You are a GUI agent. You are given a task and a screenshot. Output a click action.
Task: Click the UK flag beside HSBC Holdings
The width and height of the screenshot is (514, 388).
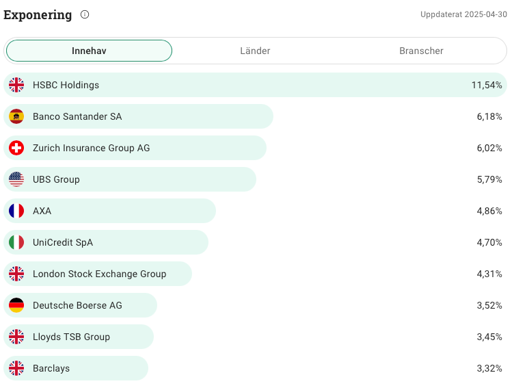pyautogui.click(x=16, y=85)
